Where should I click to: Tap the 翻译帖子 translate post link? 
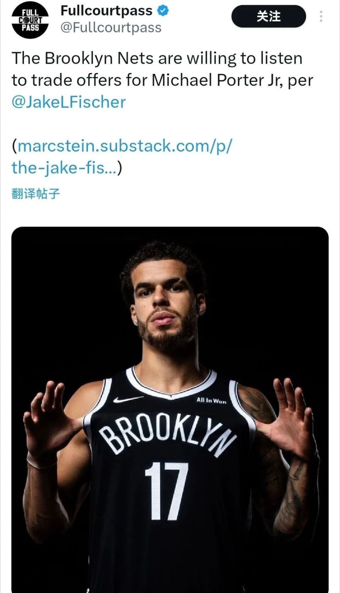(36, 194)
